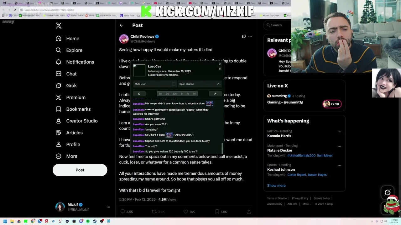Screen dimensions: 401x225
Task: Open Terms of Service link
Action: pyautogui.click(x=277, y=198)
